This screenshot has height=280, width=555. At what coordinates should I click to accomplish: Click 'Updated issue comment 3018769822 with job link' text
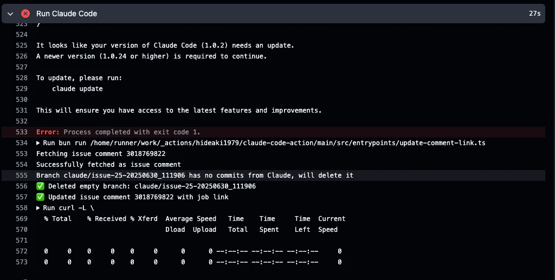click(138, 197)
